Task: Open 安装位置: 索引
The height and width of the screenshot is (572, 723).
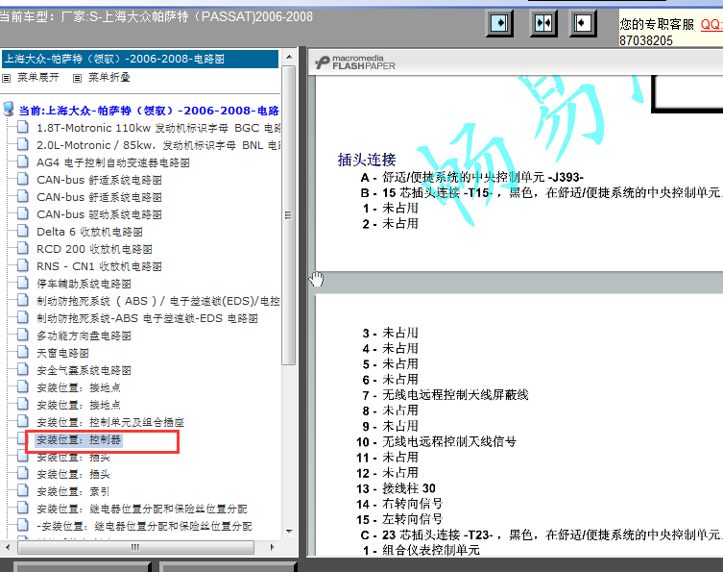Action: tap(73, 491)
